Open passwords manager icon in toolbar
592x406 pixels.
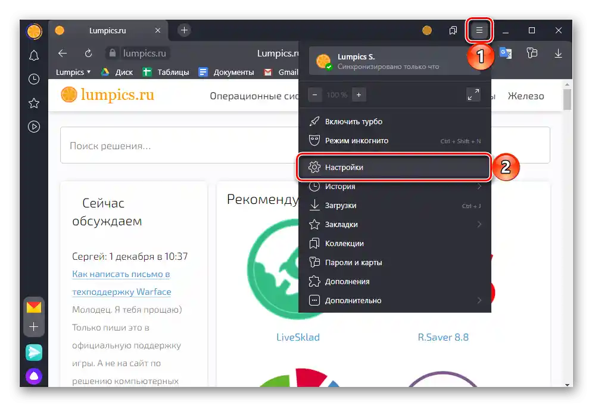(x=532, y=53)
